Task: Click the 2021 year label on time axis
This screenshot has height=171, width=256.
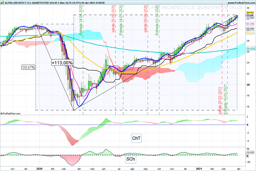Action: pos(199,169)
